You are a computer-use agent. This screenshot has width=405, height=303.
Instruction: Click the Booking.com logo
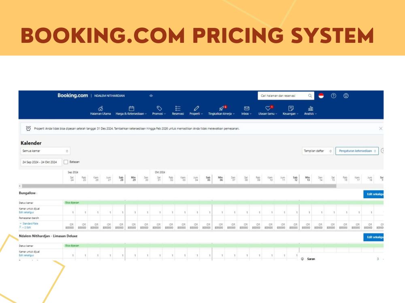(x=72, y=95)
